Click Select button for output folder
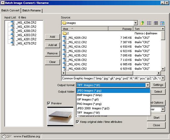The width and height of the screenshot is (170, 140). [x=158, y=92]
